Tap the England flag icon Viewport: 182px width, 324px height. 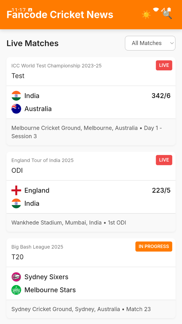click(x=16, y=190)
